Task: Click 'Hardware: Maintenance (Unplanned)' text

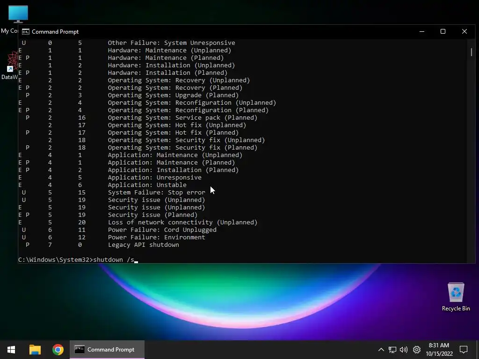Action: tap(169, 50)
